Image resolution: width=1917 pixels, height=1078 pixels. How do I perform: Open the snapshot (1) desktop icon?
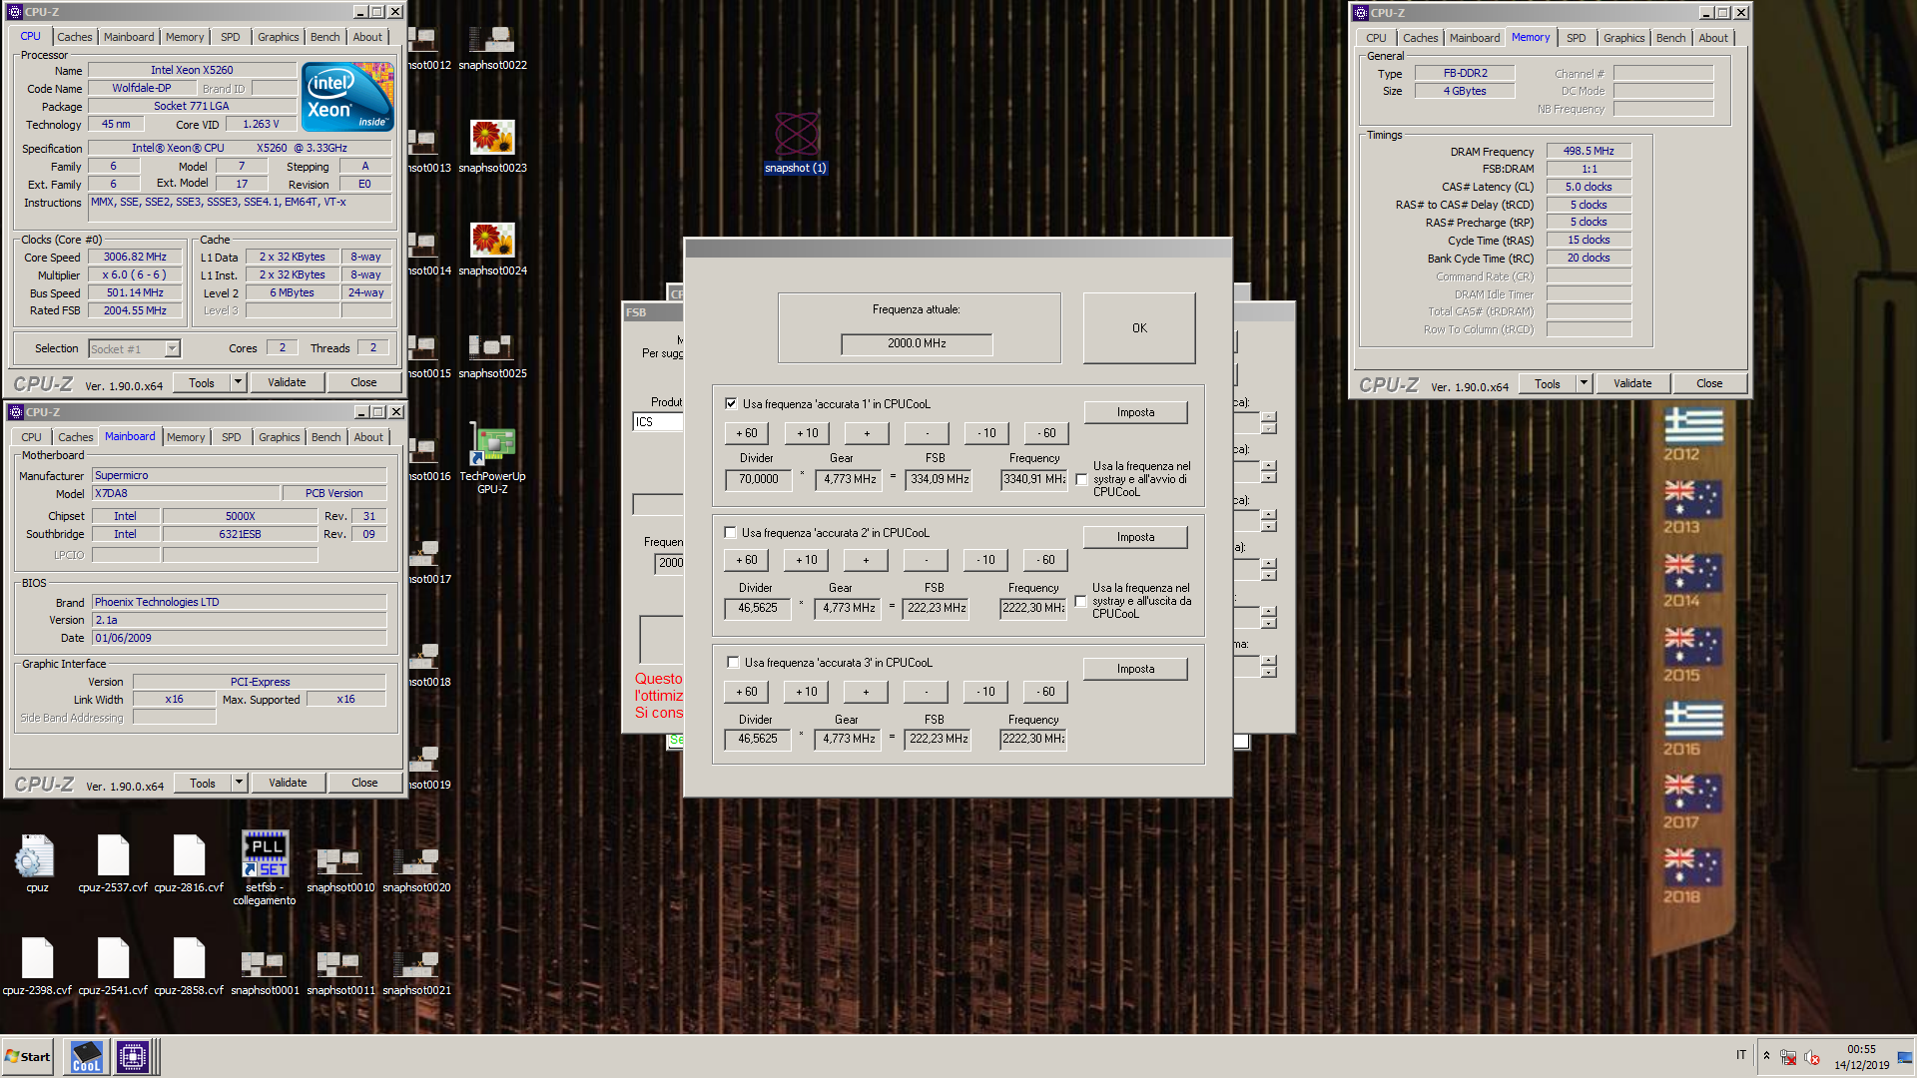(x=796, y=143)
